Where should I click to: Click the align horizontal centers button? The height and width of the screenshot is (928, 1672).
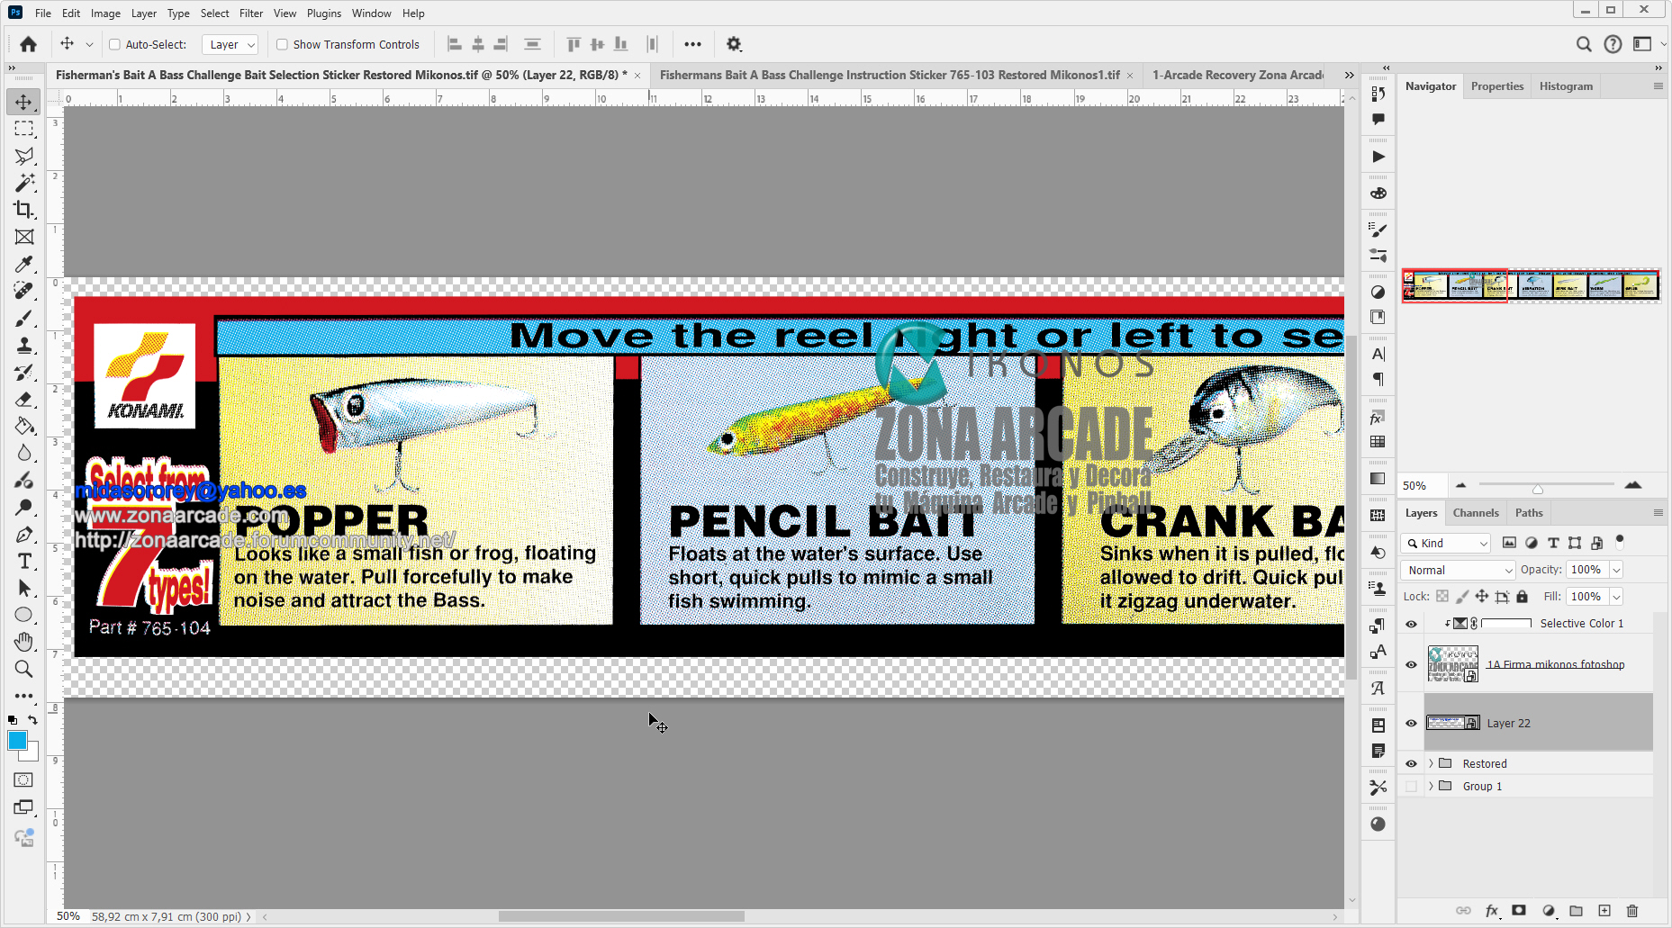coord(477,44)
